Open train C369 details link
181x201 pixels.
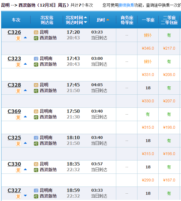[14, 111]
